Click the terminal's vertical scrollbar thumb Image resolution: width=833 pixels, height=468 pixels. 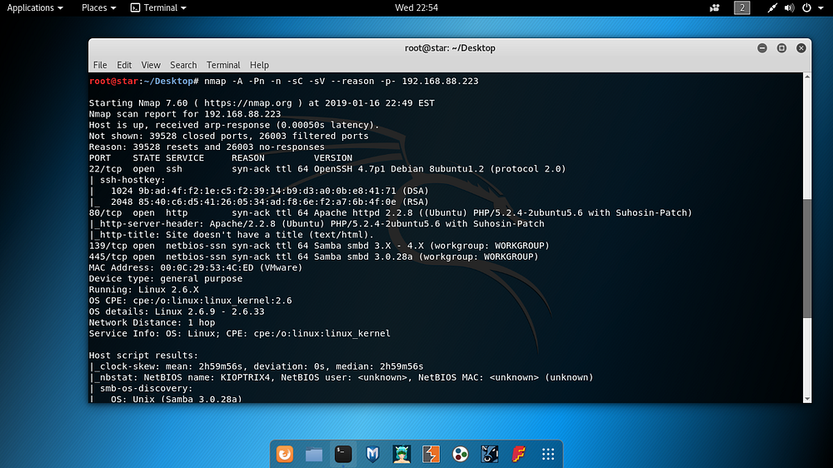point(807,258)
